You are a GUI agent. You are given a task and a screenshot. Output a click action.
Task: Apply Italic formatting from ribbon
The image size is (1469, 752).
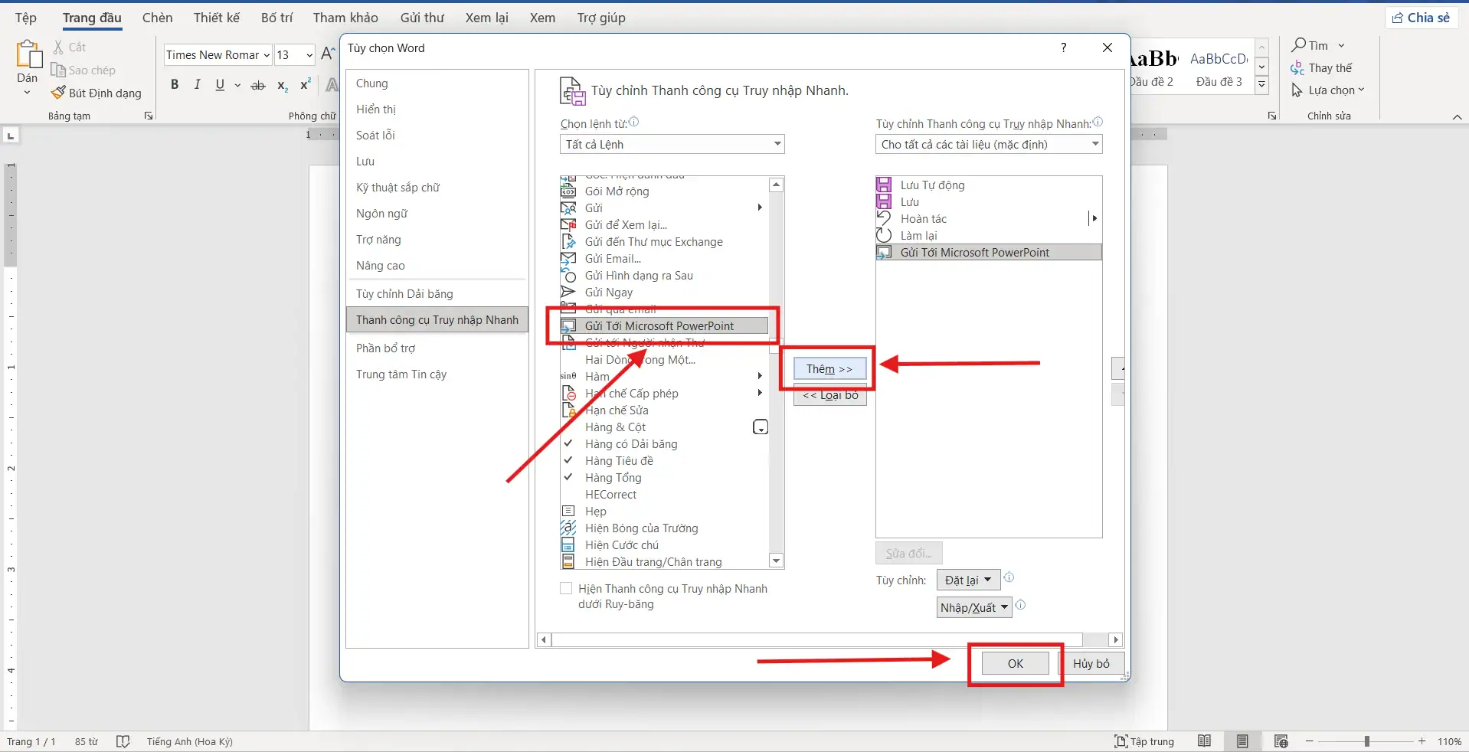pyautogui.click(x=198, y=85)
